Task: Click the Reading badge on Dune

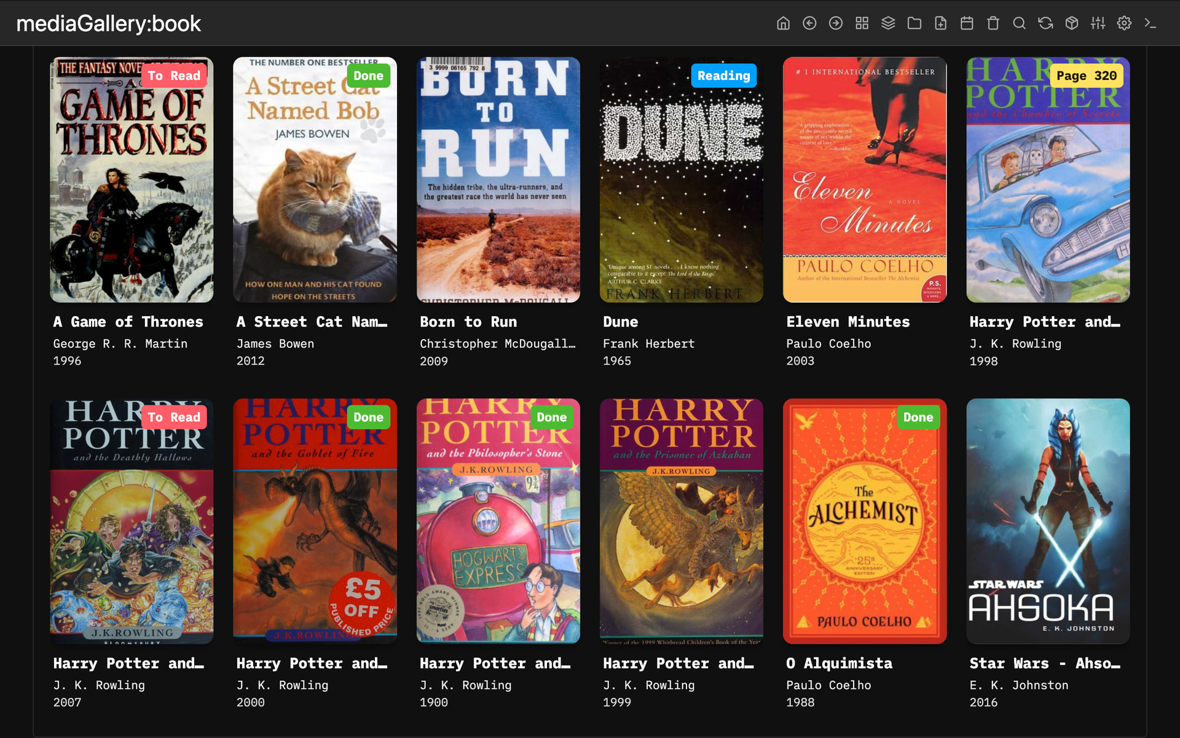Action: pyautogui.click(x=723, y=76)
